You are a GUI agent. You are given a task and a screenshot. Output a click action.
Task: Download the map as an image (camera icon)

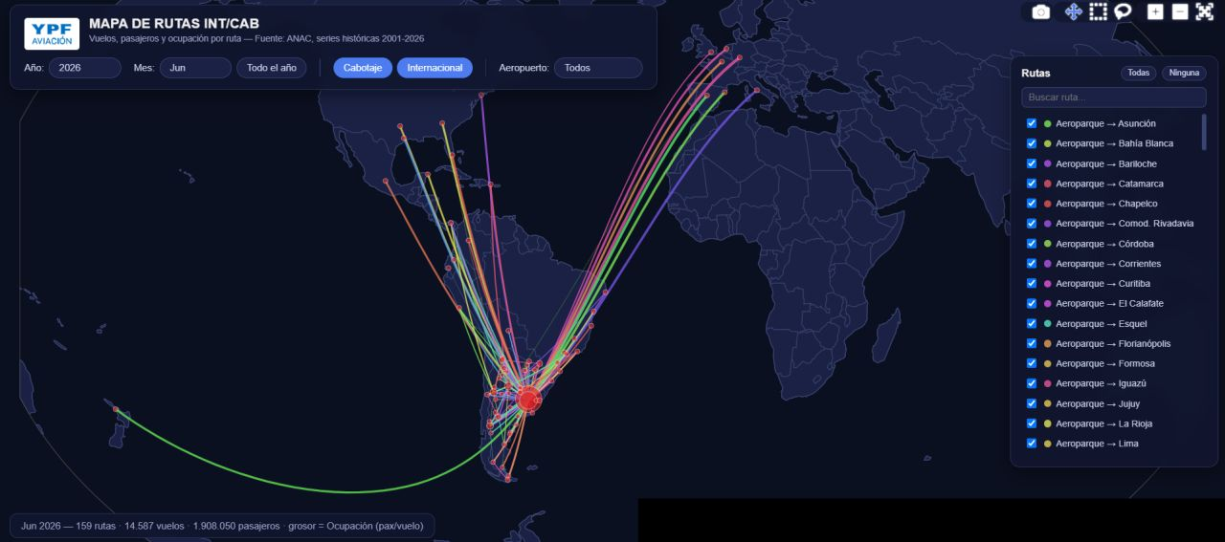coord(1041,11)
